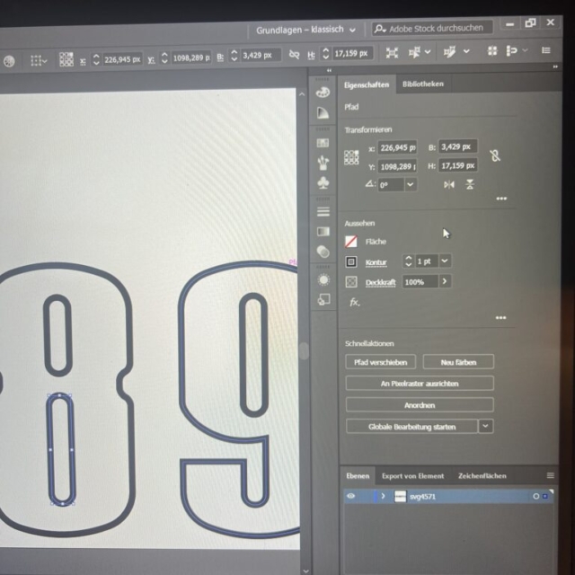Switch to the Zeichenflächen tab

tap(482, 475)
